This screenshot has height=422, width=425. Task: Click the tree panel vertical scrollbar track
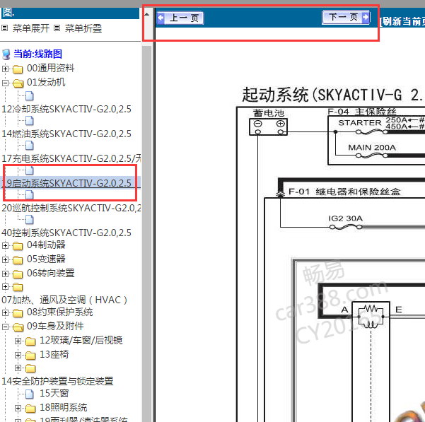(147, 233)
